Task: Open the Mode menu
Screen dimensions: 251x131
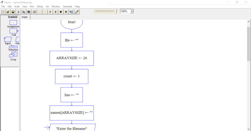Action: (x=40, y=7)
